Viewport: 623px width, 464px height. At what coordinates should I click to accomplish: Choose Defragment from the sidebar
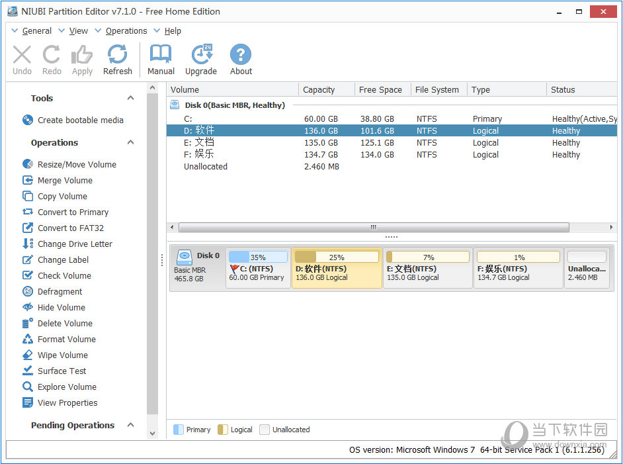click(x=60, y=292)
